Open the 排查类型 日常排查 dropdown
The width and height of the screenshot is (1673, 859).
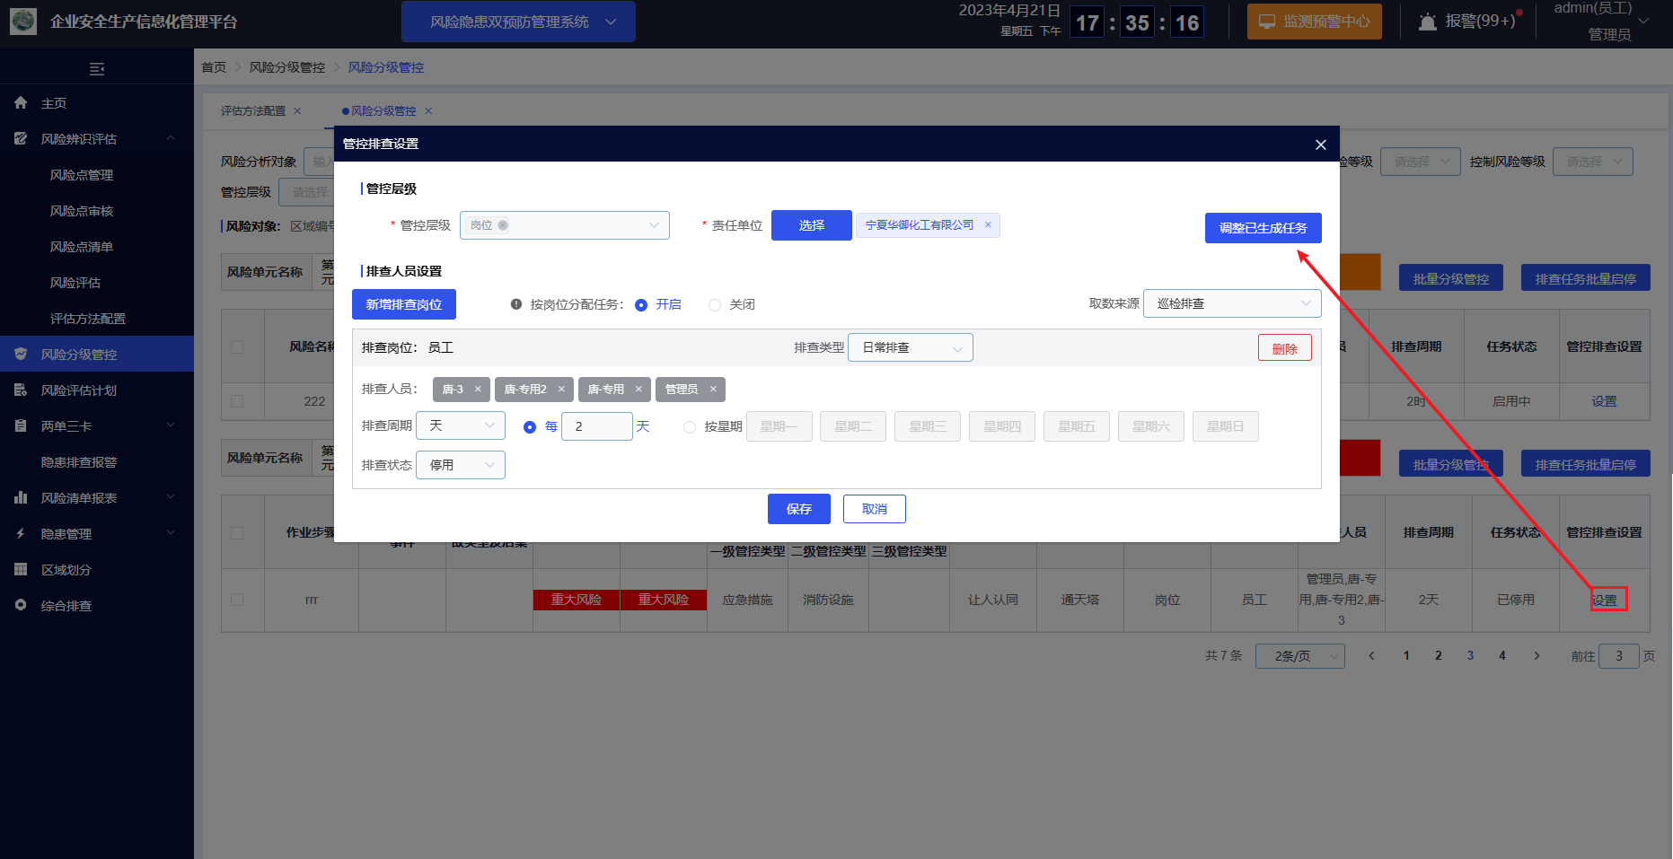point(911,347)
